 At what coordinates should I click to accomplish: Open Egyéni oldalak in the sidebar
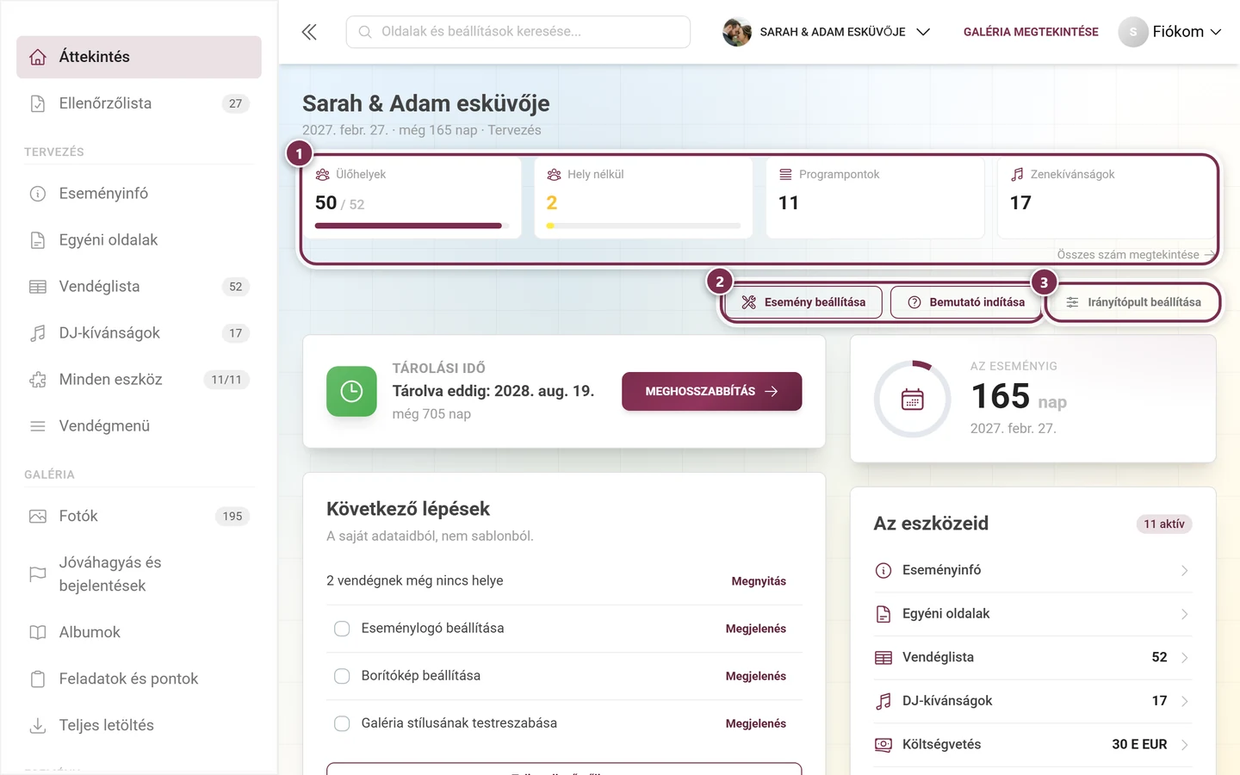tap(139, 240)
